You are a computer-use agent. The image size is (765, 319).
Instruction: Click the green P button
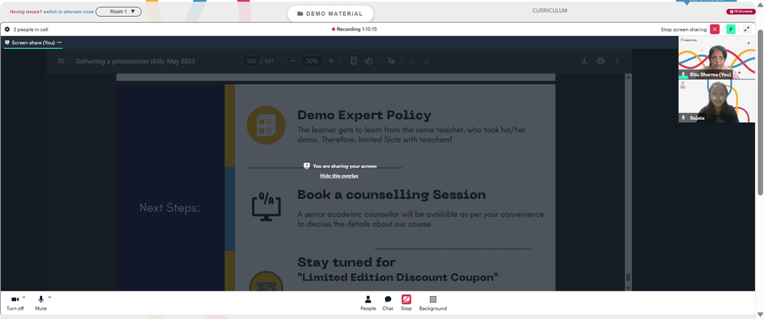coord(731,29)
